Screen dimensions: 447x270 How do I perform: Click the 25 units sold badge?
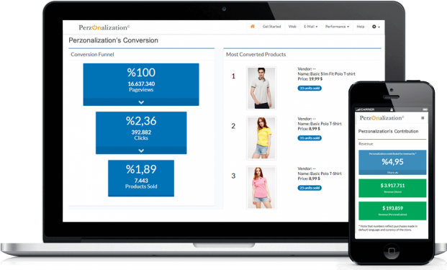click(310, 188)
